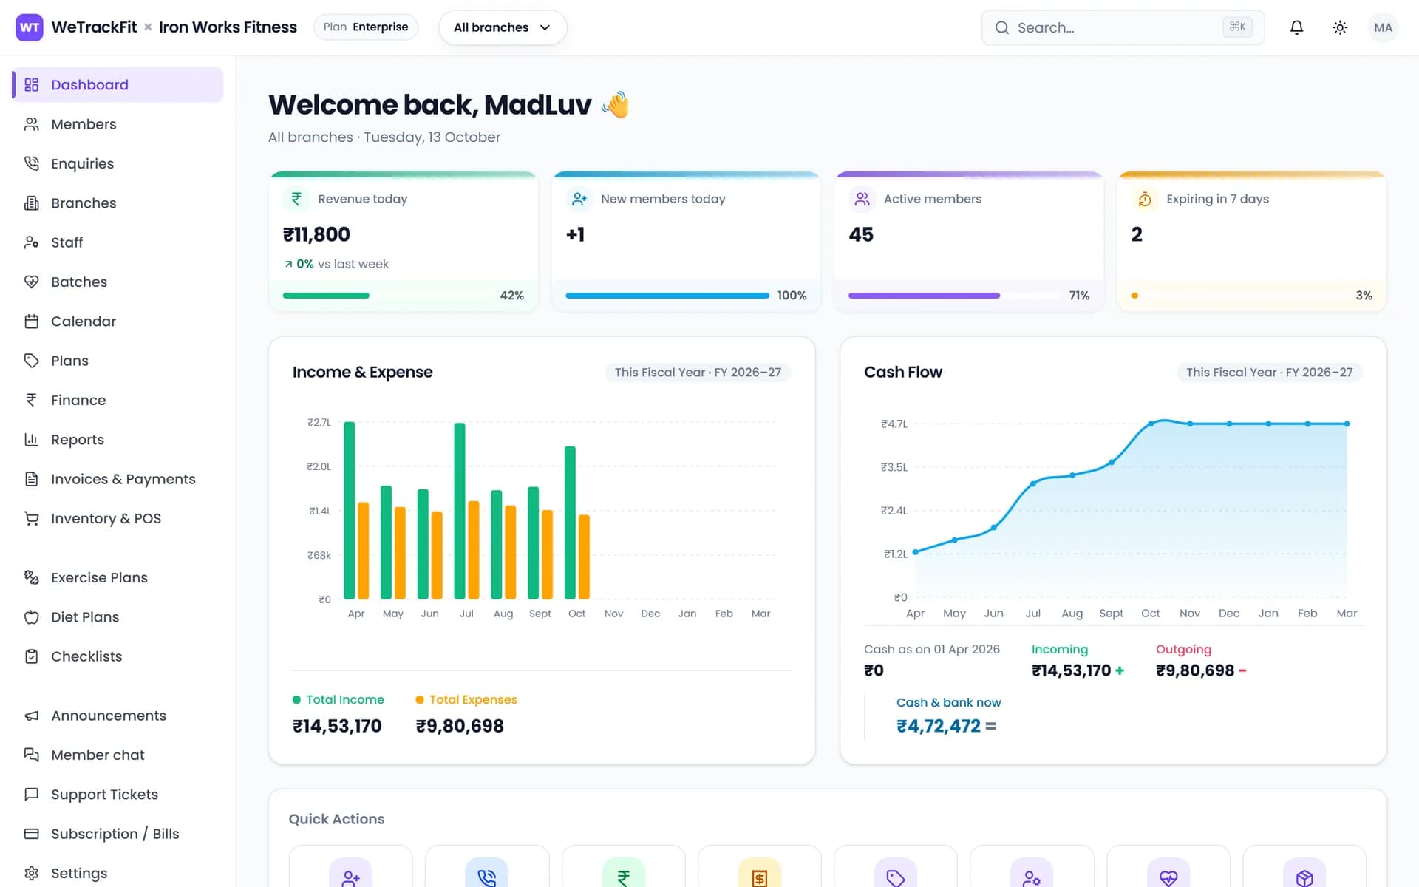Screen dimensions: 1419x887
Task: Click the Cash Flow fiscal year chip
Action: (x=1269, y=373)
